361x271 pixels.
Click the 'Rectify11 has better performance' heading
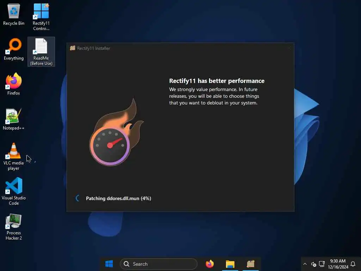[217, 81]
